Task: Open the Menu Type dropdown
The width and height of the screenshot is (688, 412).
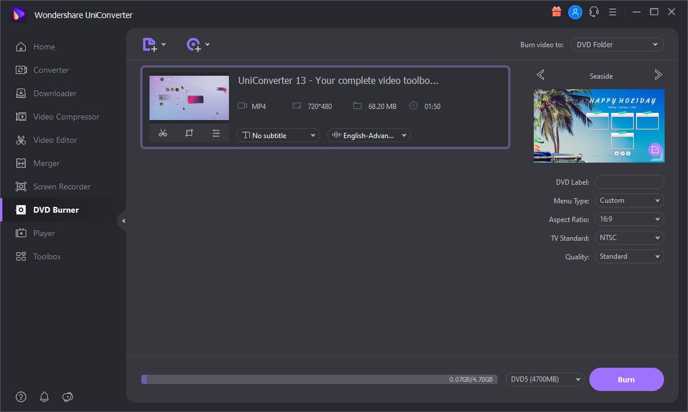Action: [629, 200]
